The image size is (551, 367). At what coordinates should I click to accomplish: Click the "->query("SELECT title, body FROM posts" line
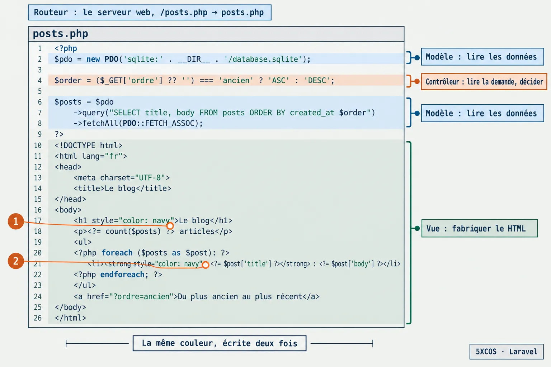[x=224, y=113]
